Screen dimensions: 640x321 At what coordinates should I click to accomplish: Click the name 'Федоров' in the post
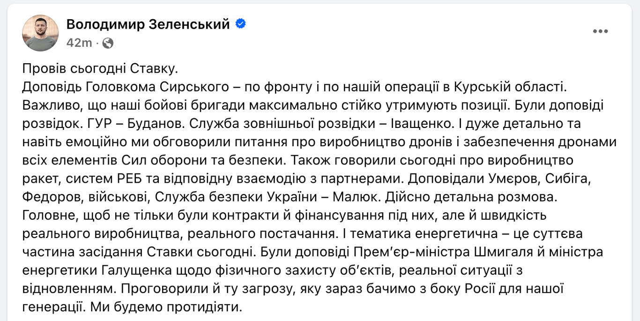[x=52, y=197]
